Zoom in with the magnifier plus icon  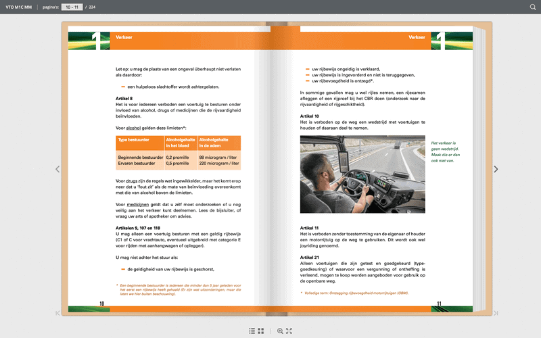coord(280,331)
